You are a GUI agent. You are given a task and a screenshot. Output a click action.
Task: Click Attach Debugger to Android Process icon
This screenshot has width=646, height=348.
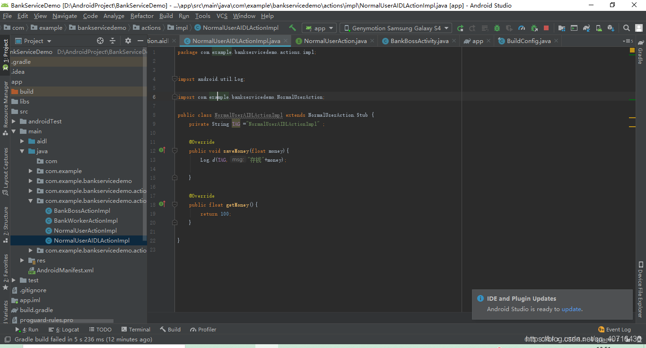(534, 28)
